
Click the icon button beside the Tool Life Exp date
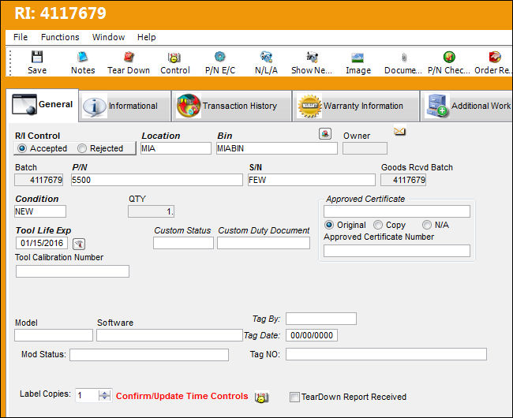point(79,244)
